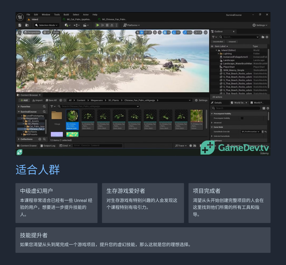Viewport: 286px width, 265px height.
Task: Select the Rotate gizmo tool
Action: pyautogui.click(x=146, y=32)
